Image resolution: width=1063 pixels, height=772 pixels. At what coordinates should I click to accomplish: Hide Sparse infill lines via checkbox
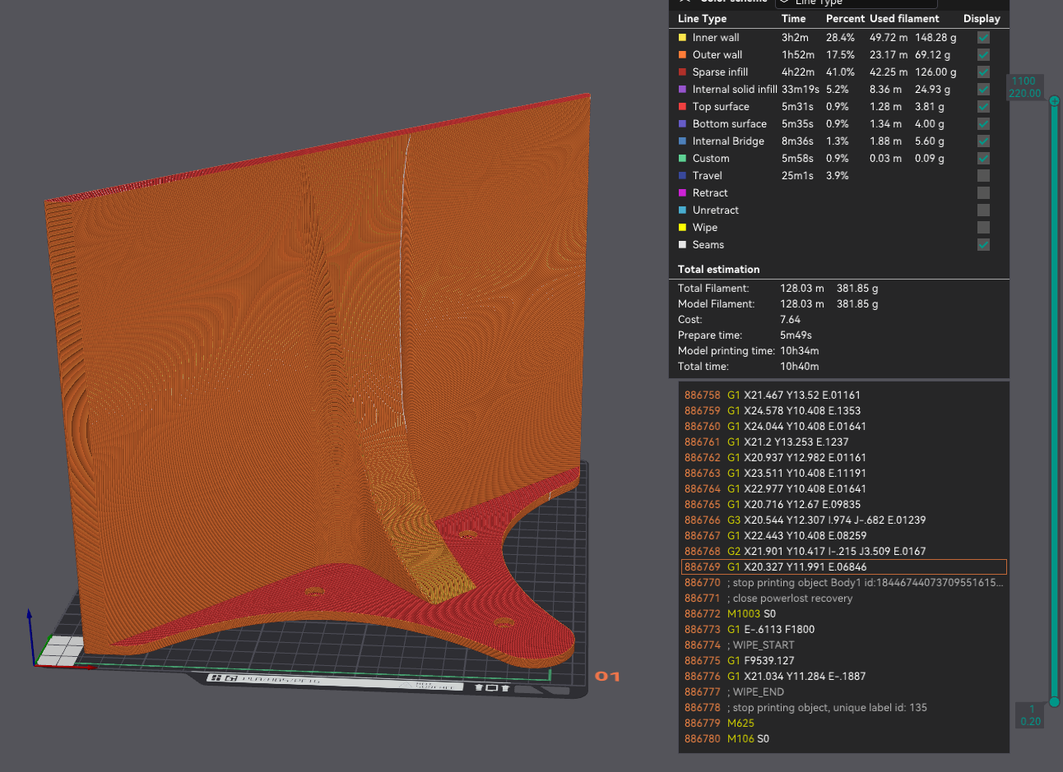(x=983, y=72)
